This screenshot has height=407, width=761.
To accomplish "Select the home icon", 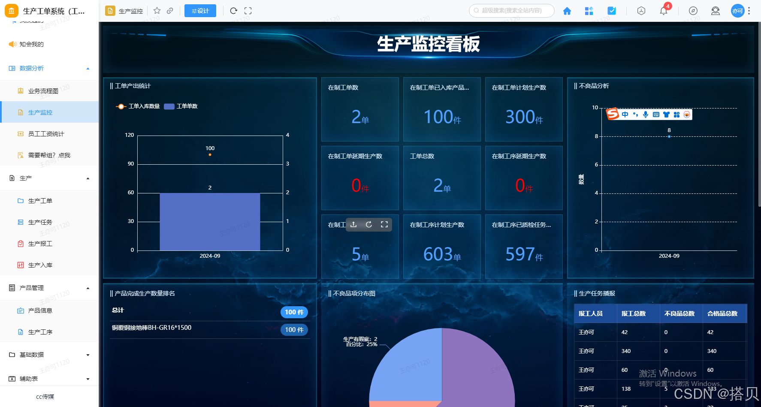I will 567,11.
